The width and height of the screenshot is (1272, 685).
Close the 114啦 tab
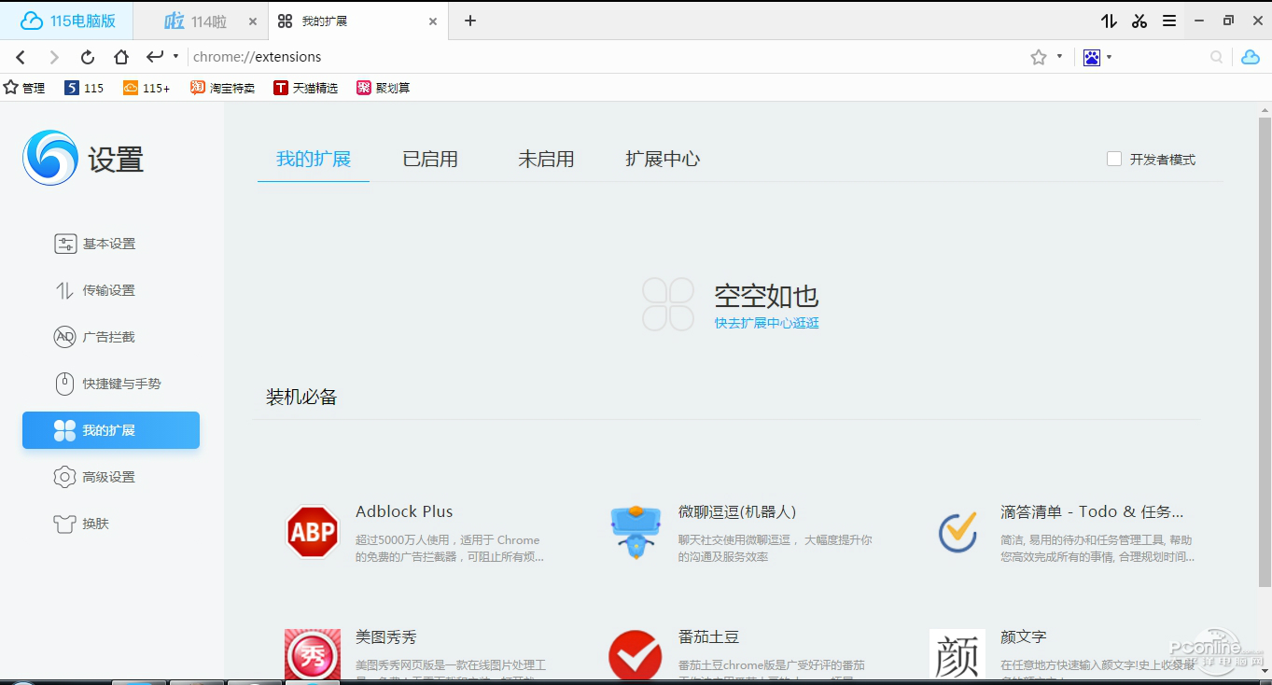tap(252, 21)
